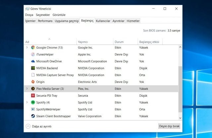
Task: Expand the Google Chrome (13) group
Action: tap(27, 48)
